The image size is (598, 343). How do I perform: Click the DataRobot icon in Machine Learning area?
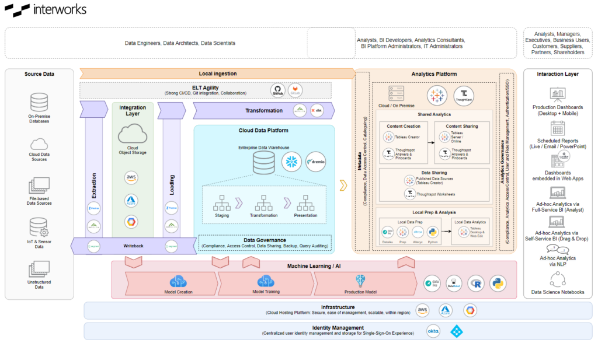453,283
